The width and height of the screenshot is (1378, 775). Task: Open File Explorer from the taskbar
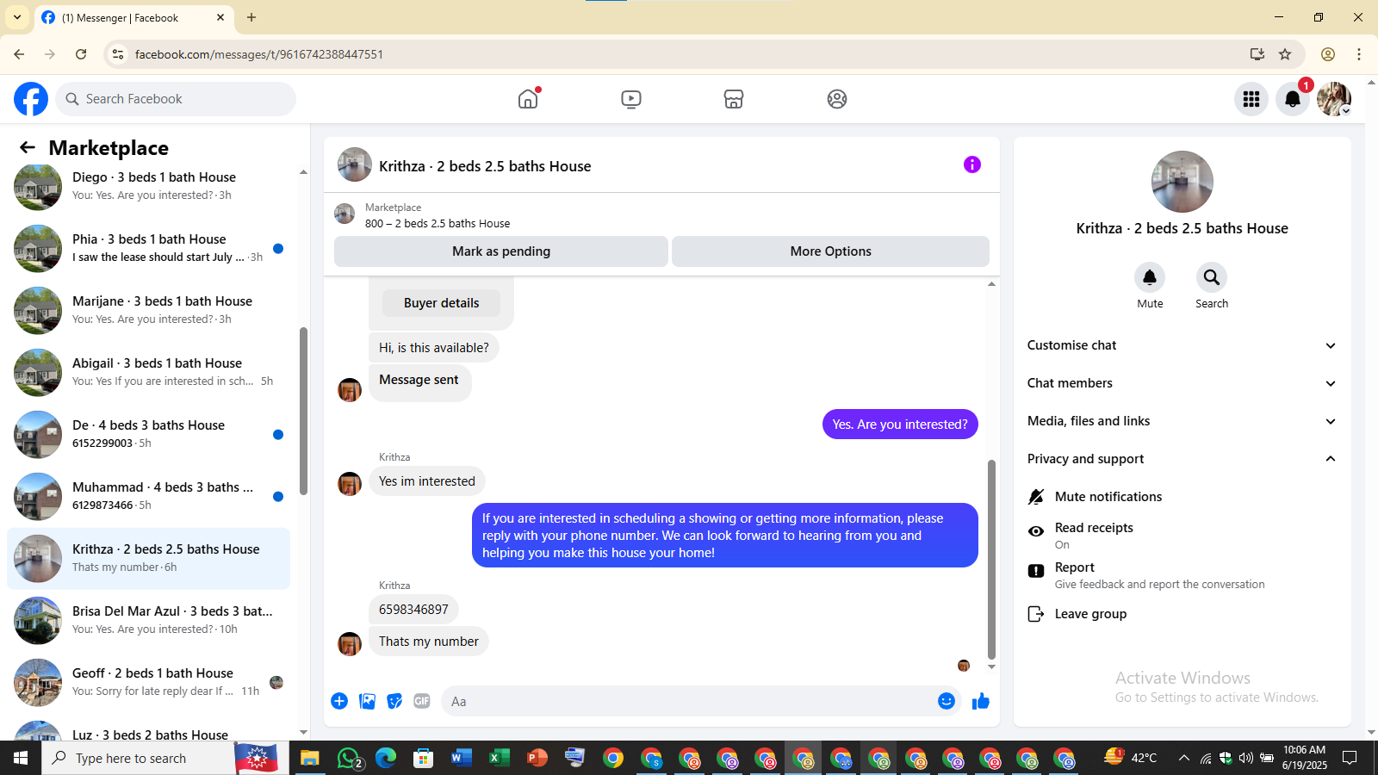[309, 758]
